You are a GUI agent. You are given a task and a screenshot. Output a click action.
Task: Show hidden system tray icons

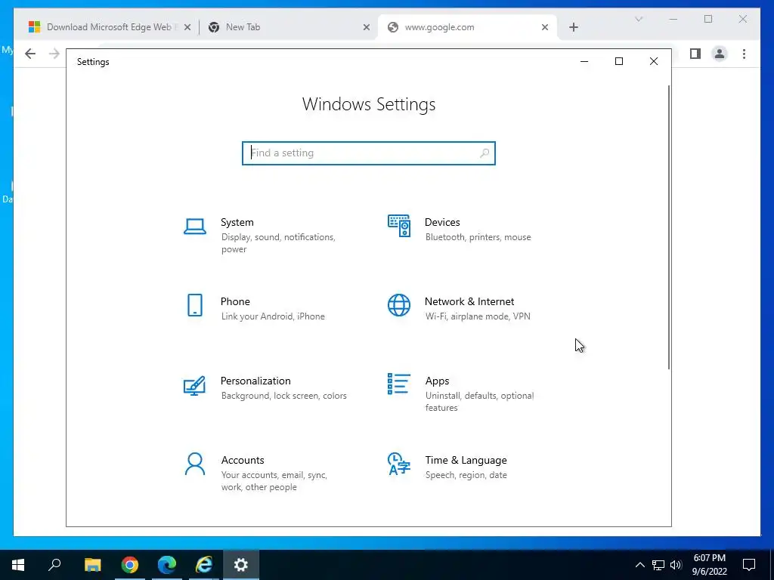(x=639, y=565)
